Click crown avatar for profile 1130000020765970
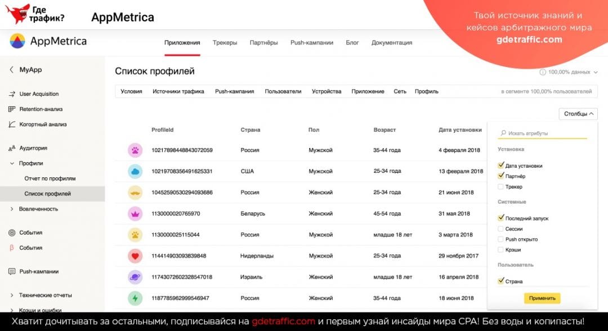The image size is (608, 331). coord(135,213)
